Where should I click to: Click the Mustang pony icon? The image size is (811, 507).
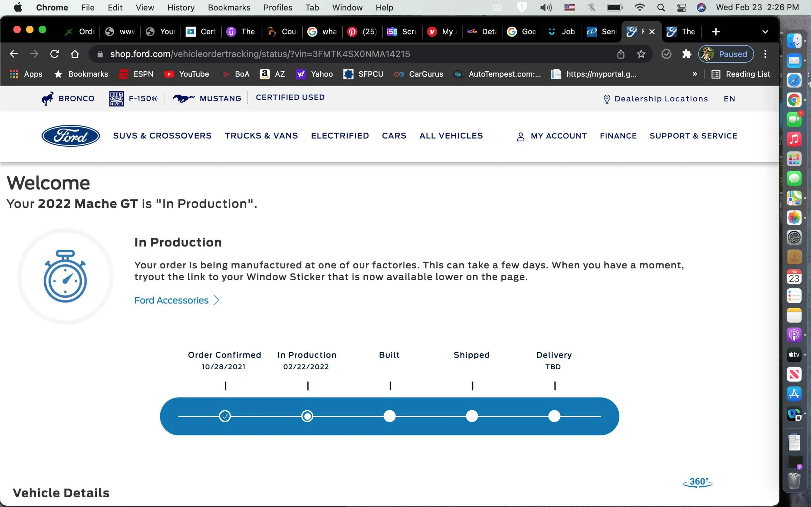coord(183,98)
